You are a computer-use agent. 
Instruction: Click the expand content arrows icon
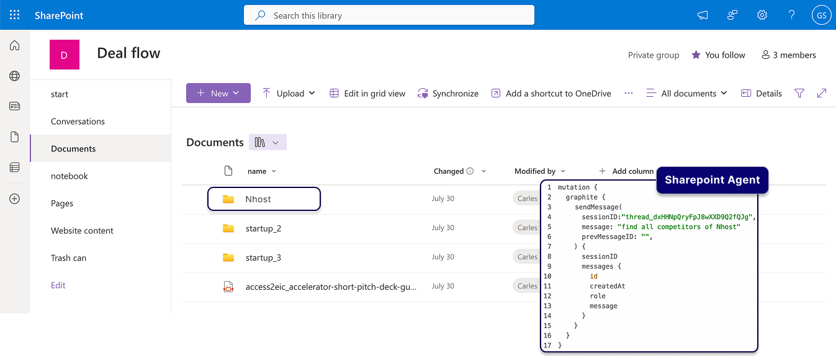[822, 94]
